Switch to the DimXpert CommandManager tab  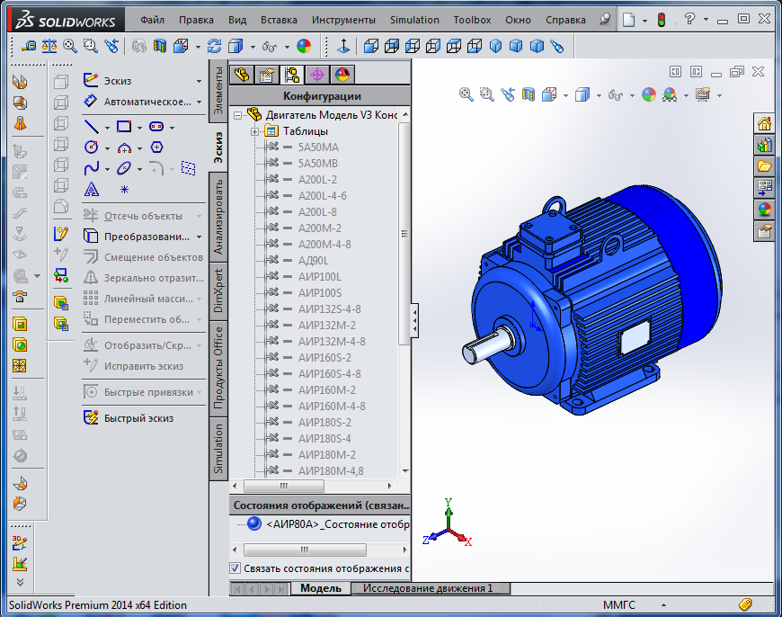pos(218,291)
